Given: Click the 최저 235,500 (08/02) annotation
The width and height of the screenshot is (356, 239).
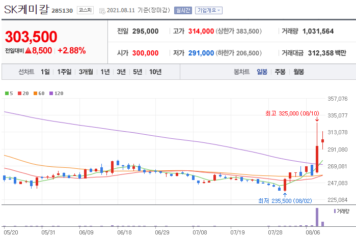Looking at the screenshot, I should click(285, 201).
